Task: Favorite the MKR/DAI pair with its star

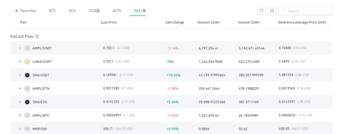Action: pyautogui.click(x=20, y=129)
